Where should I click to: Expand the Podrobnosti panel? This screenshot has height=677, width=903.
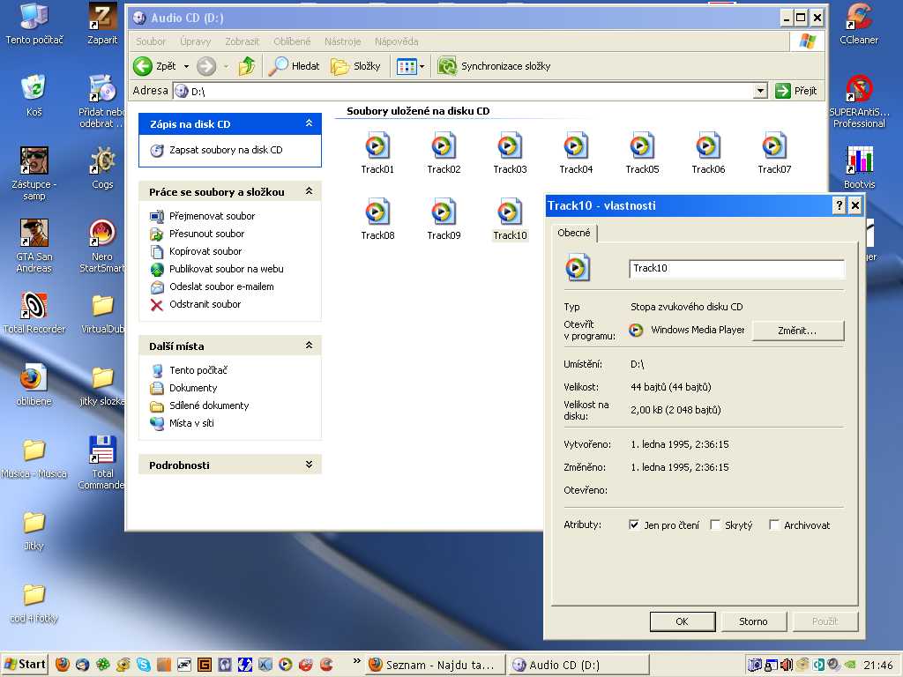tap(309, 465)
